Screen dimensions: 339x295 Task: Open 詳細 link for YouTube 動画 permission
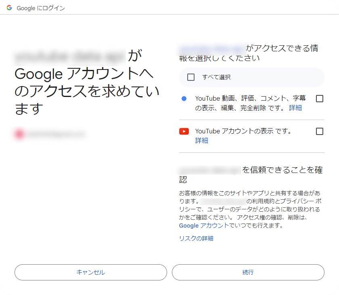click(x=295, y=107)
